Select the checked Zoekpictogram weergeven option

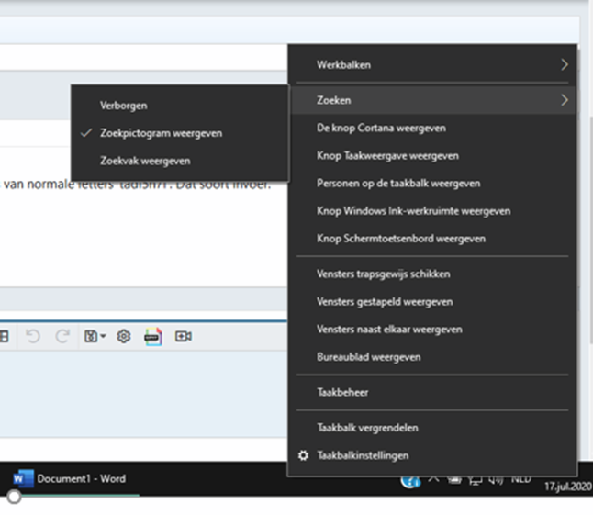pos(161,133)
